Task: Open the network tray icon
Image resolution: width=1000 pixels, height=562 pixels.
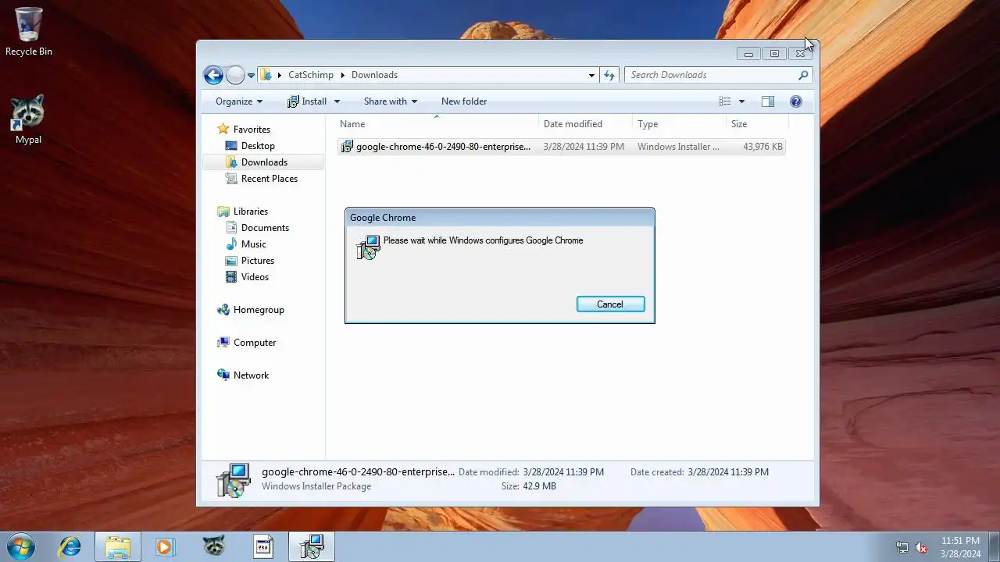Action: click(x=902, y=547)
